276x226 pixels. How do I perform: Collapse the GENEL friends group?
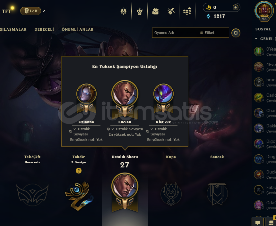(x=256, y=39)
